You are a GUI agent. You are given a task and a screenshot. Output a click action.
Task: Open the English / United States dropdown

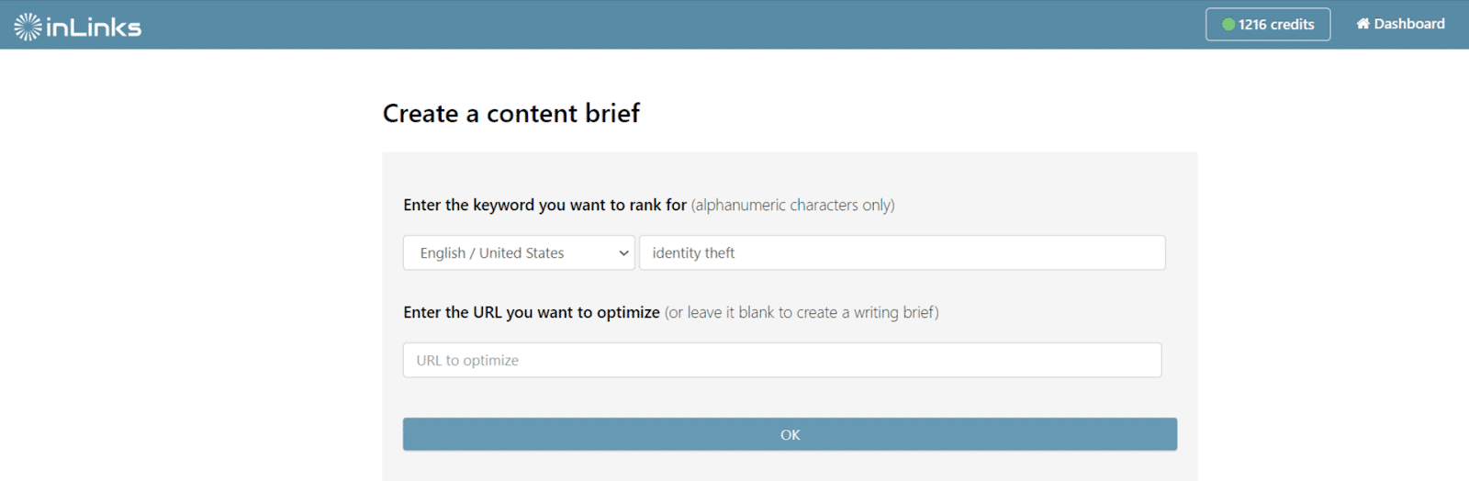(519, 252)
